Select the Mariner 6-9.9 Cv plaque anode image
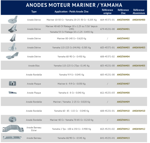 click(13, 84)
